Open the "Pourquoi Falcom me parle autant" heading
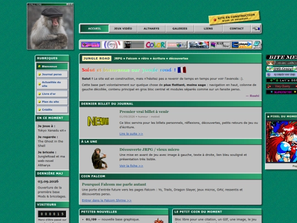The width and height of the screenshot is (297, 223). click(x=114, y=184)
